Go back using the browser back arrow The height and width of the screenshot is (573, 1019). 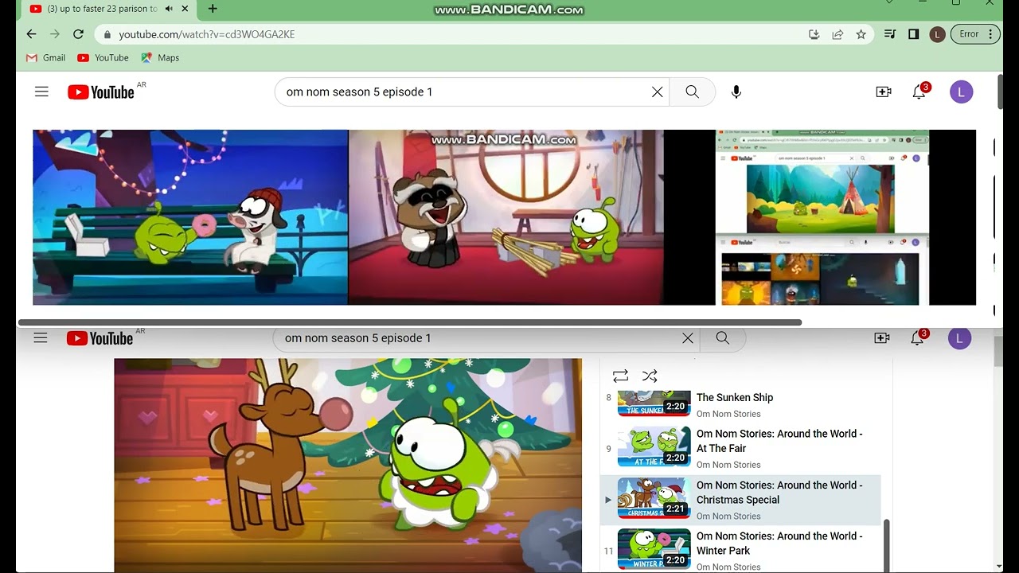(x=31, y=34)
